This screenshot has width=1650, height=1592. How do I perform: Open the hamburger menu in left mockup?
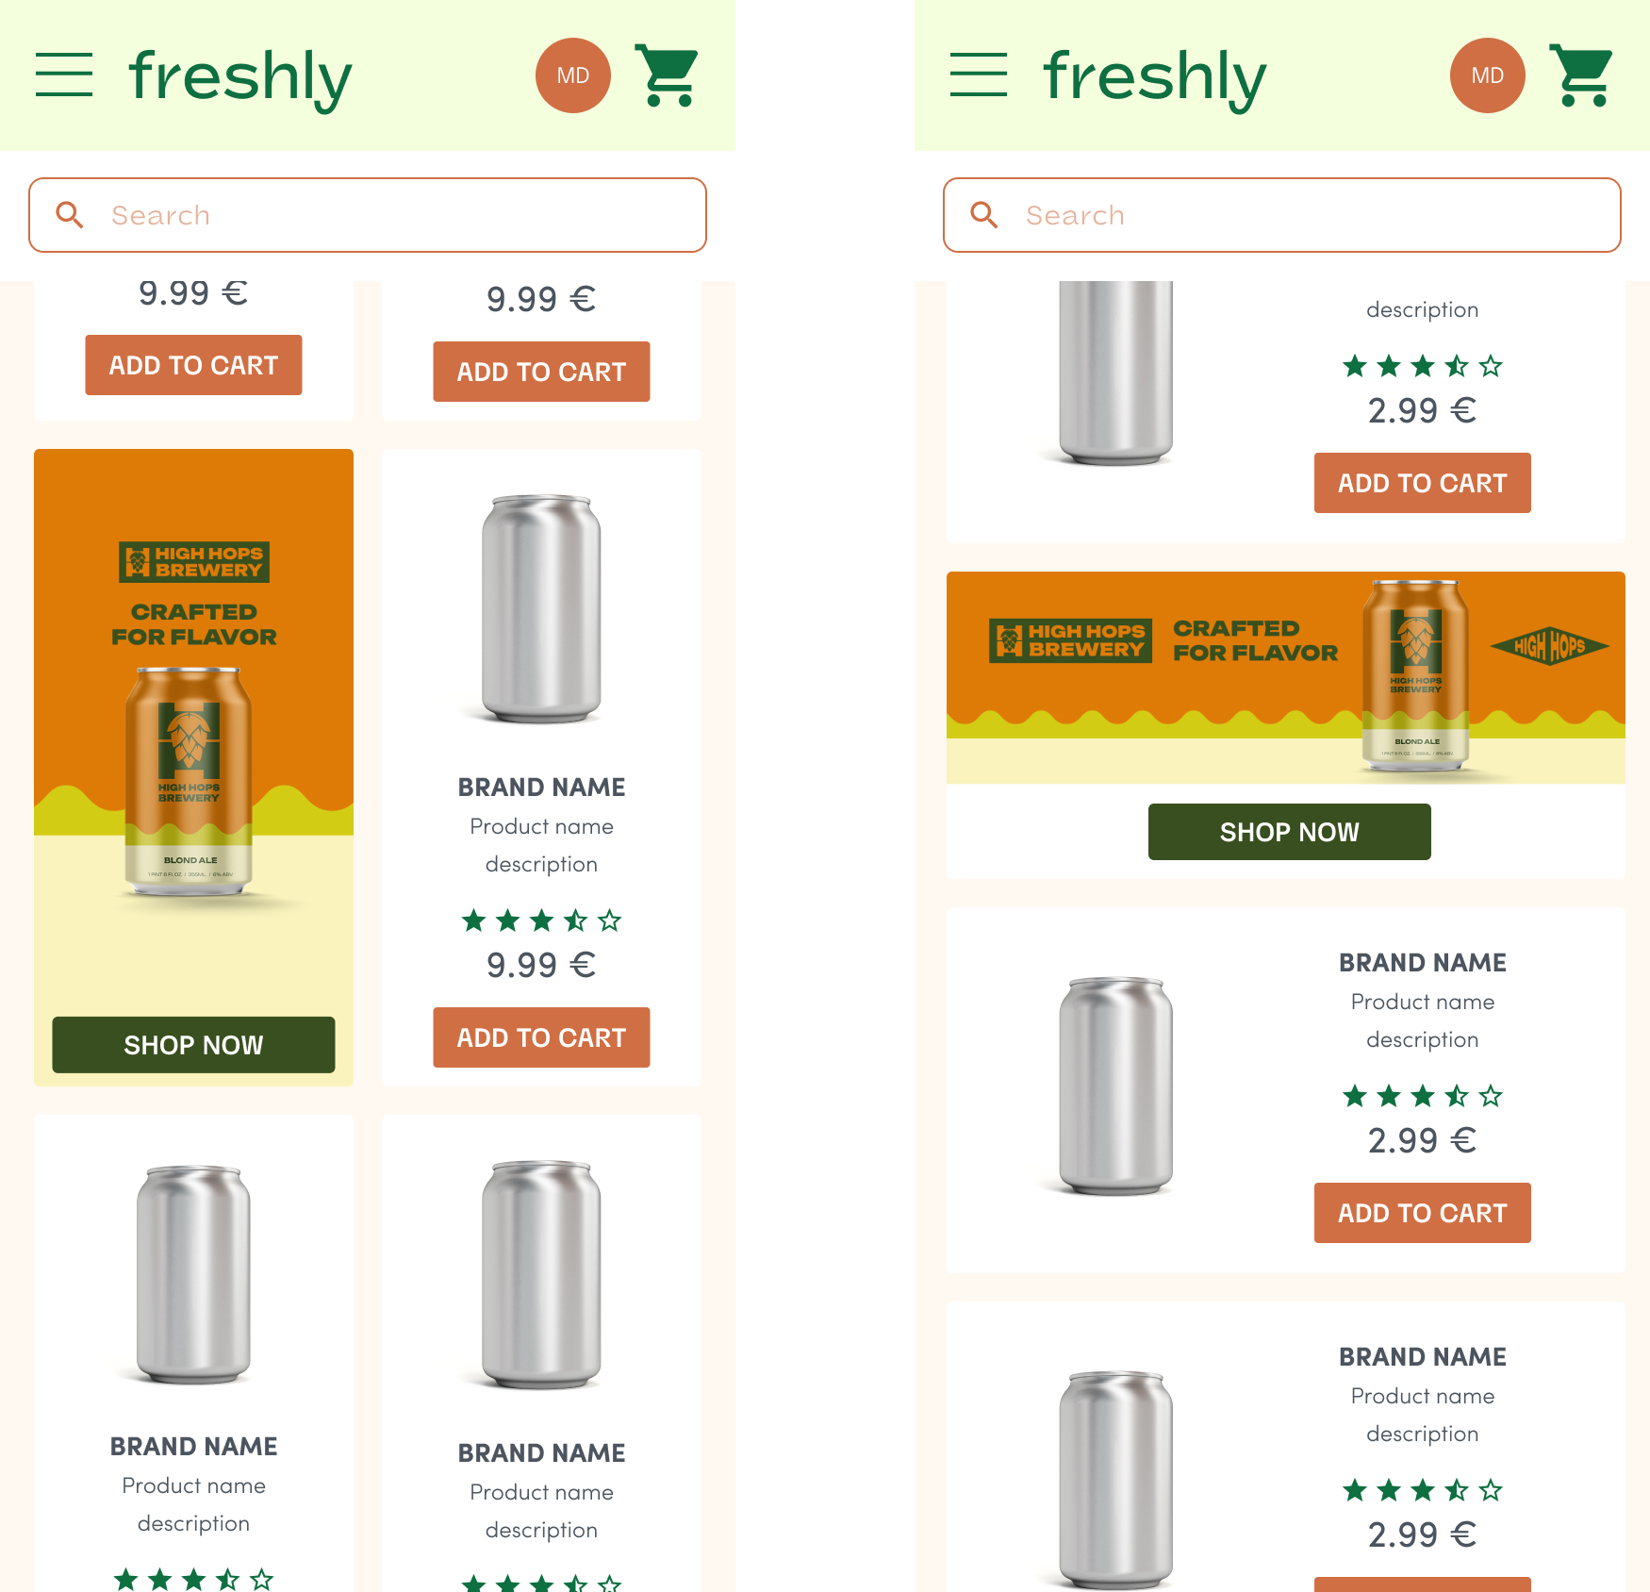(64, 75)
